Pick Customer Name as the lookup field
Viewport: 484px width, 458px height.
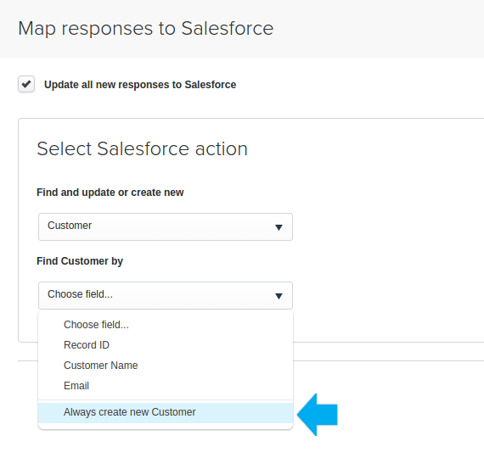pos(101,366)
